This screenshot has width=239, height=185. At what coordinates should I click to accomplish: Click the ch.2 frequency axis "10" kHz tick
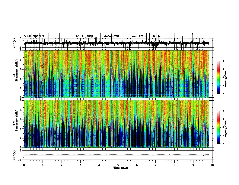(20, 100)
